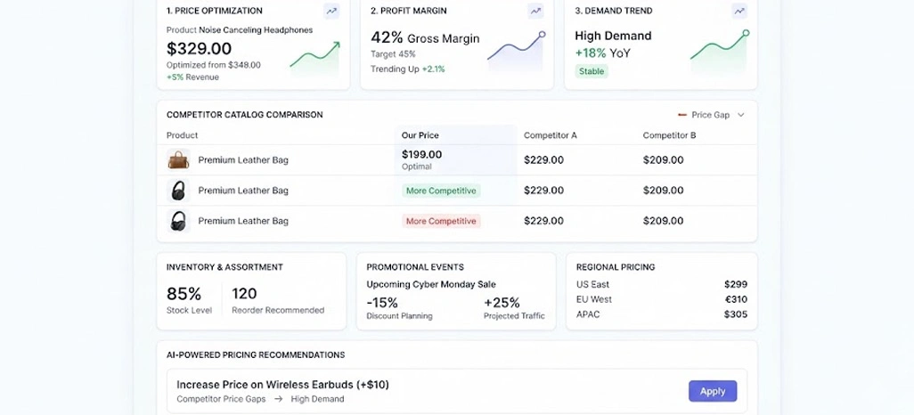The height and width of the screenshot is (415, 914).
Task: Select the Regional Pricing heading
Action: click(616, 267)
